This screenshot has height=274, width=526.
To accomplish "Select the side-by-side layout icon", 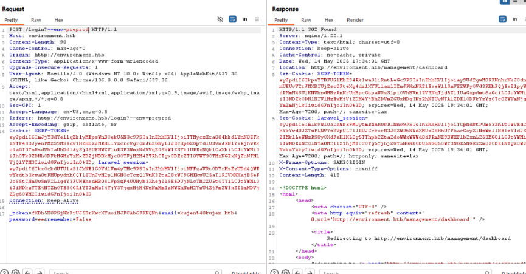I will [x=505, y=2].
